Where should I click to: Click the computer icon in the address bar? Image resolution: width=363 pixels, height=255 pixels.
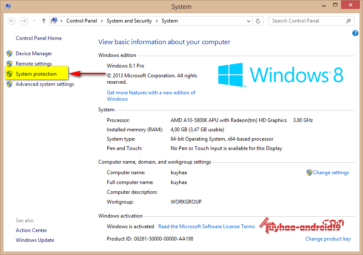54,20
